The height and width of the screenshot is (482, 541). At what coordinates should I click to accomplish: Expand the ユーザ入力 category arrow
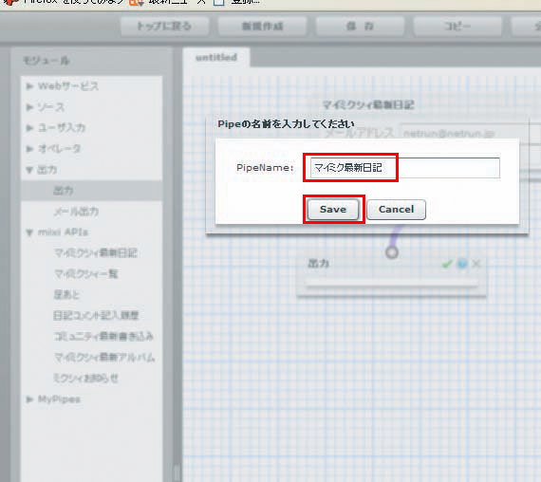pos(29,128)
